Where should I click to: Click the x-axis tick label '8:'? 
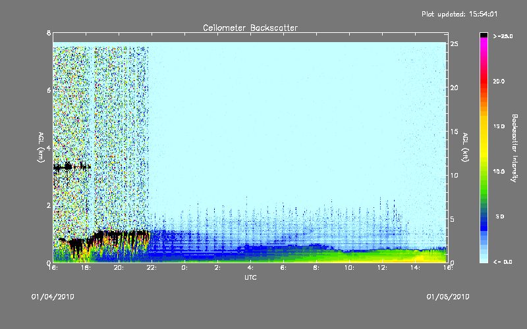point(316,268)
